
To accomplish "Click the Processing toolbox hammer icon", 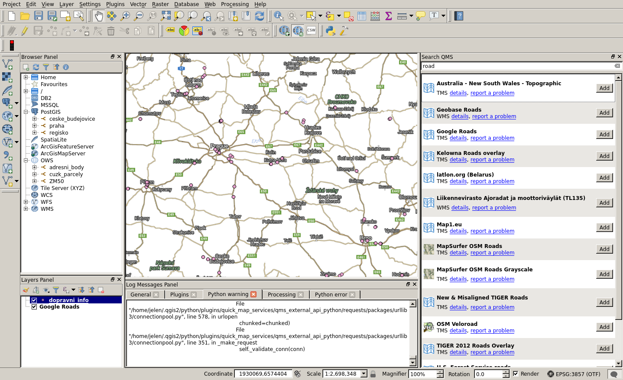I will [x=344, y=31].
